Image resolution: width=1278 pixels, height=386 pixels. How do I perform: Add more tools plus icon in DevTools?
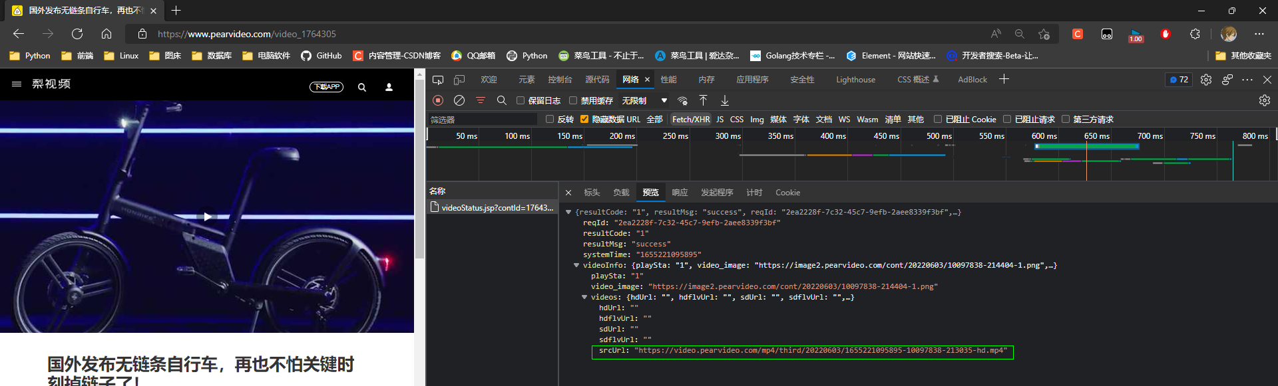[1004, 80]
